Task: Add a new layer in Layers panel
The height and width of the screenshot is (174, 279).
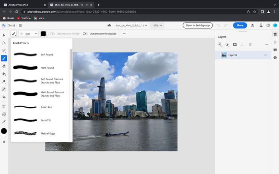Action: [220, 44]
